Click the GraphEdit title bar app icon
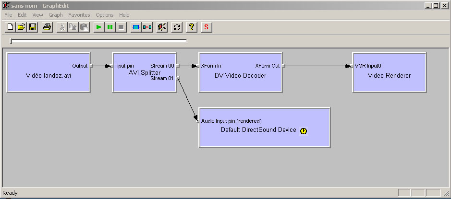The height and width of the screenshot is (199, 451). coord(6,5)
